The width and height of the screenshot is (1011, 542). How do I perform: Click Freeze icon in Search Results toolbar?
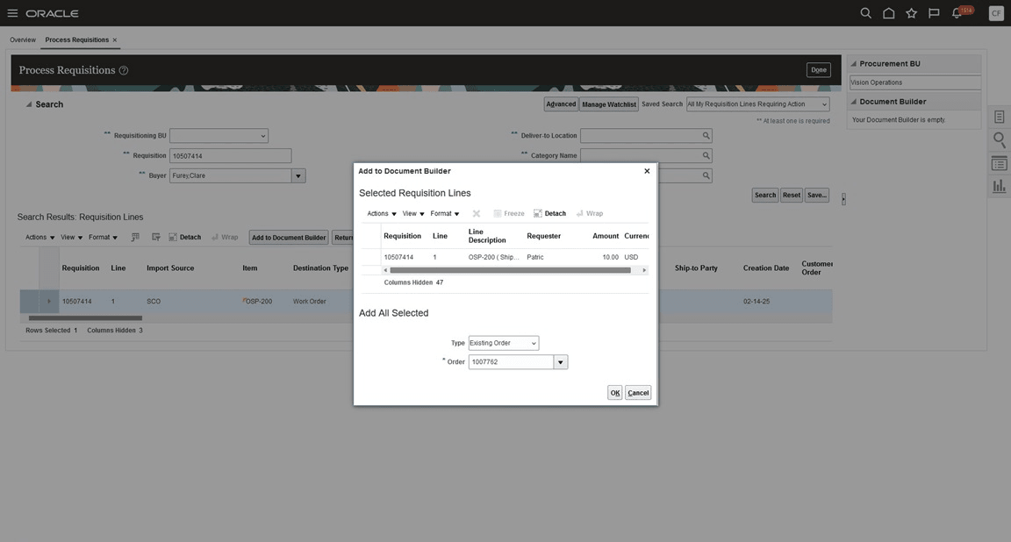[135, 237]
